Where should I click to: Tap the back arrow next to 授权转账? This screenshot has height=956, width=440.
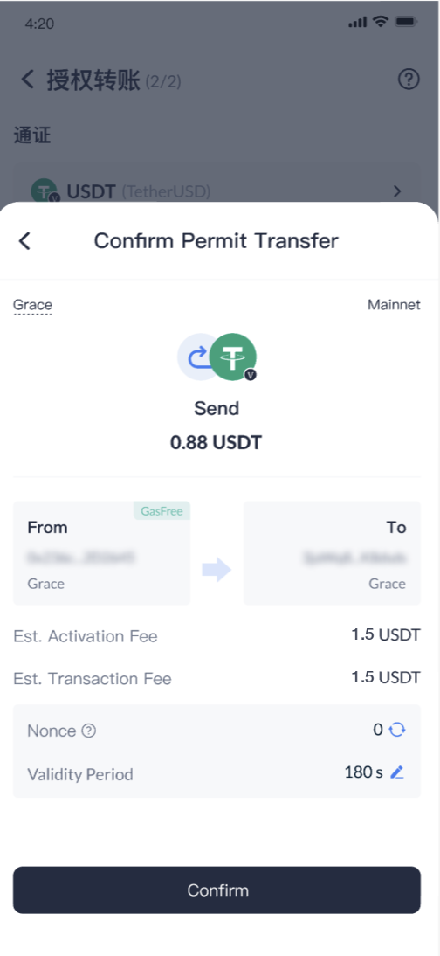coord(27,80)
